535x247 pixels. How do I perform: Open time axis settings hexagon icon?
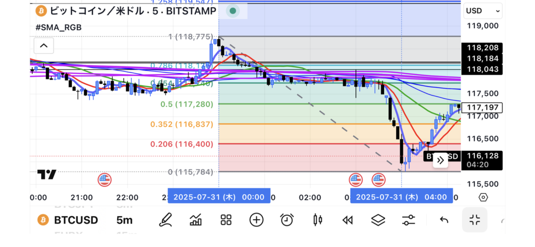483,197
